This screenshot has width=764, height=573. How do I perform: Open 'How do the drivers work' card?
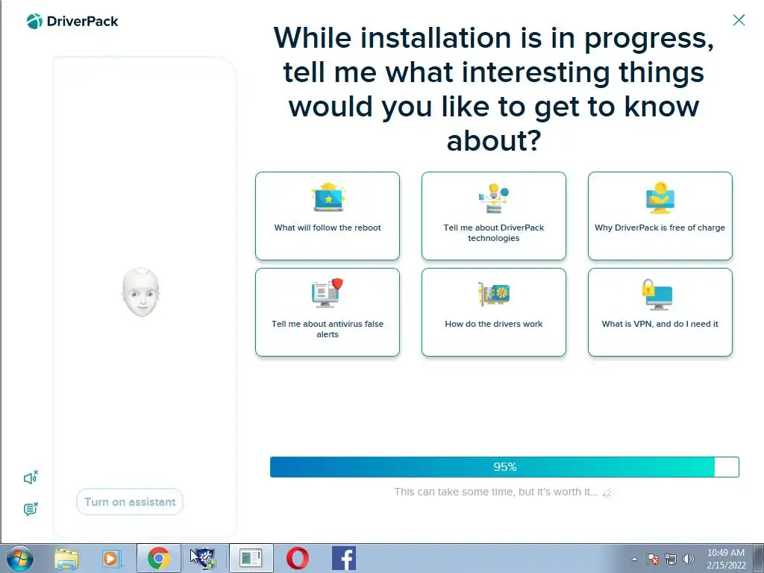[x=494, y=313]
